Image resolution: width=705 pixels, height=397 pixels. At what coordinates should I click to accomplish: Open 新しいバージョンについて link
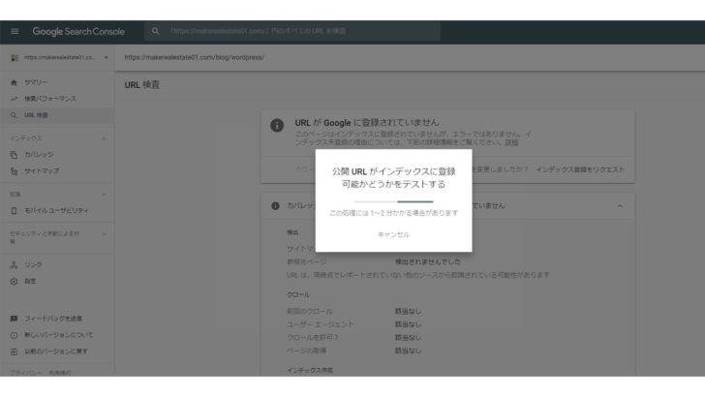[58, 335]
